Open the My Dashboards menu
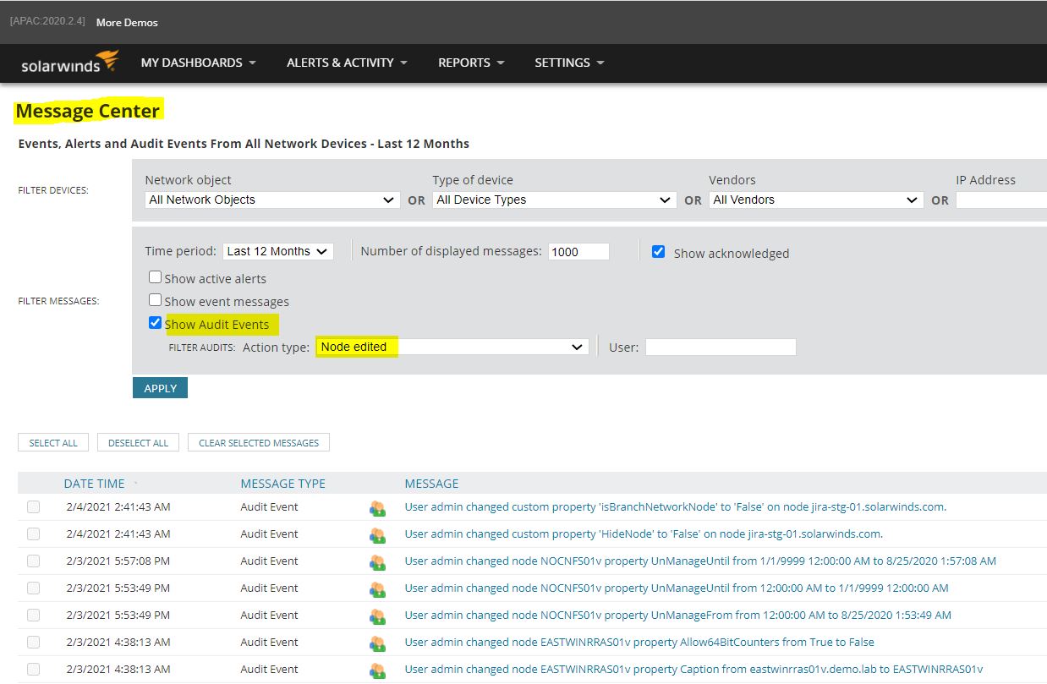The width and height of the screenshot is (1047, 684). tap(198, 63)
